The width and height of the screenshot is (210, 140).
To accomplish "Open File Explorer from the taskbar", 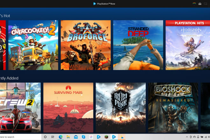I will [68, 137].
